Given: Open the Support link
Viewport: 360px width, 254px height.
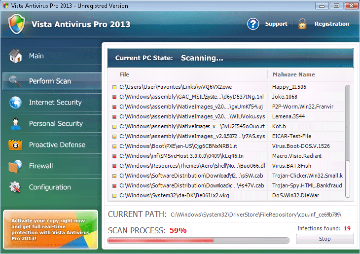Looking at the screenshot, I should pos(276,24).
